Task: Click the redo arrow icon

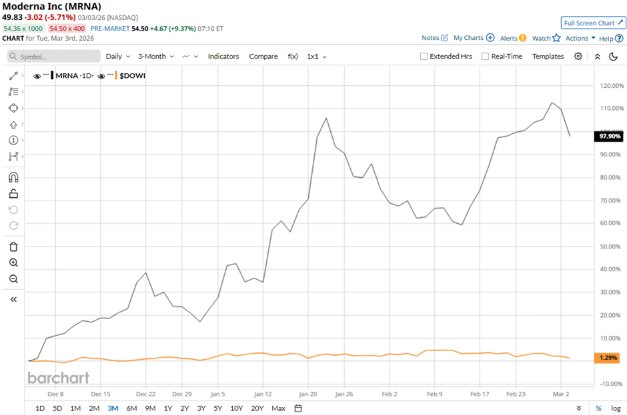Action: coord(13,226)
